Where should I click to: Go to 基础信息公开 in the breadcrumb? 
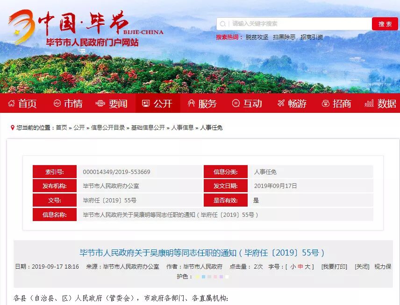click(148, 128)
